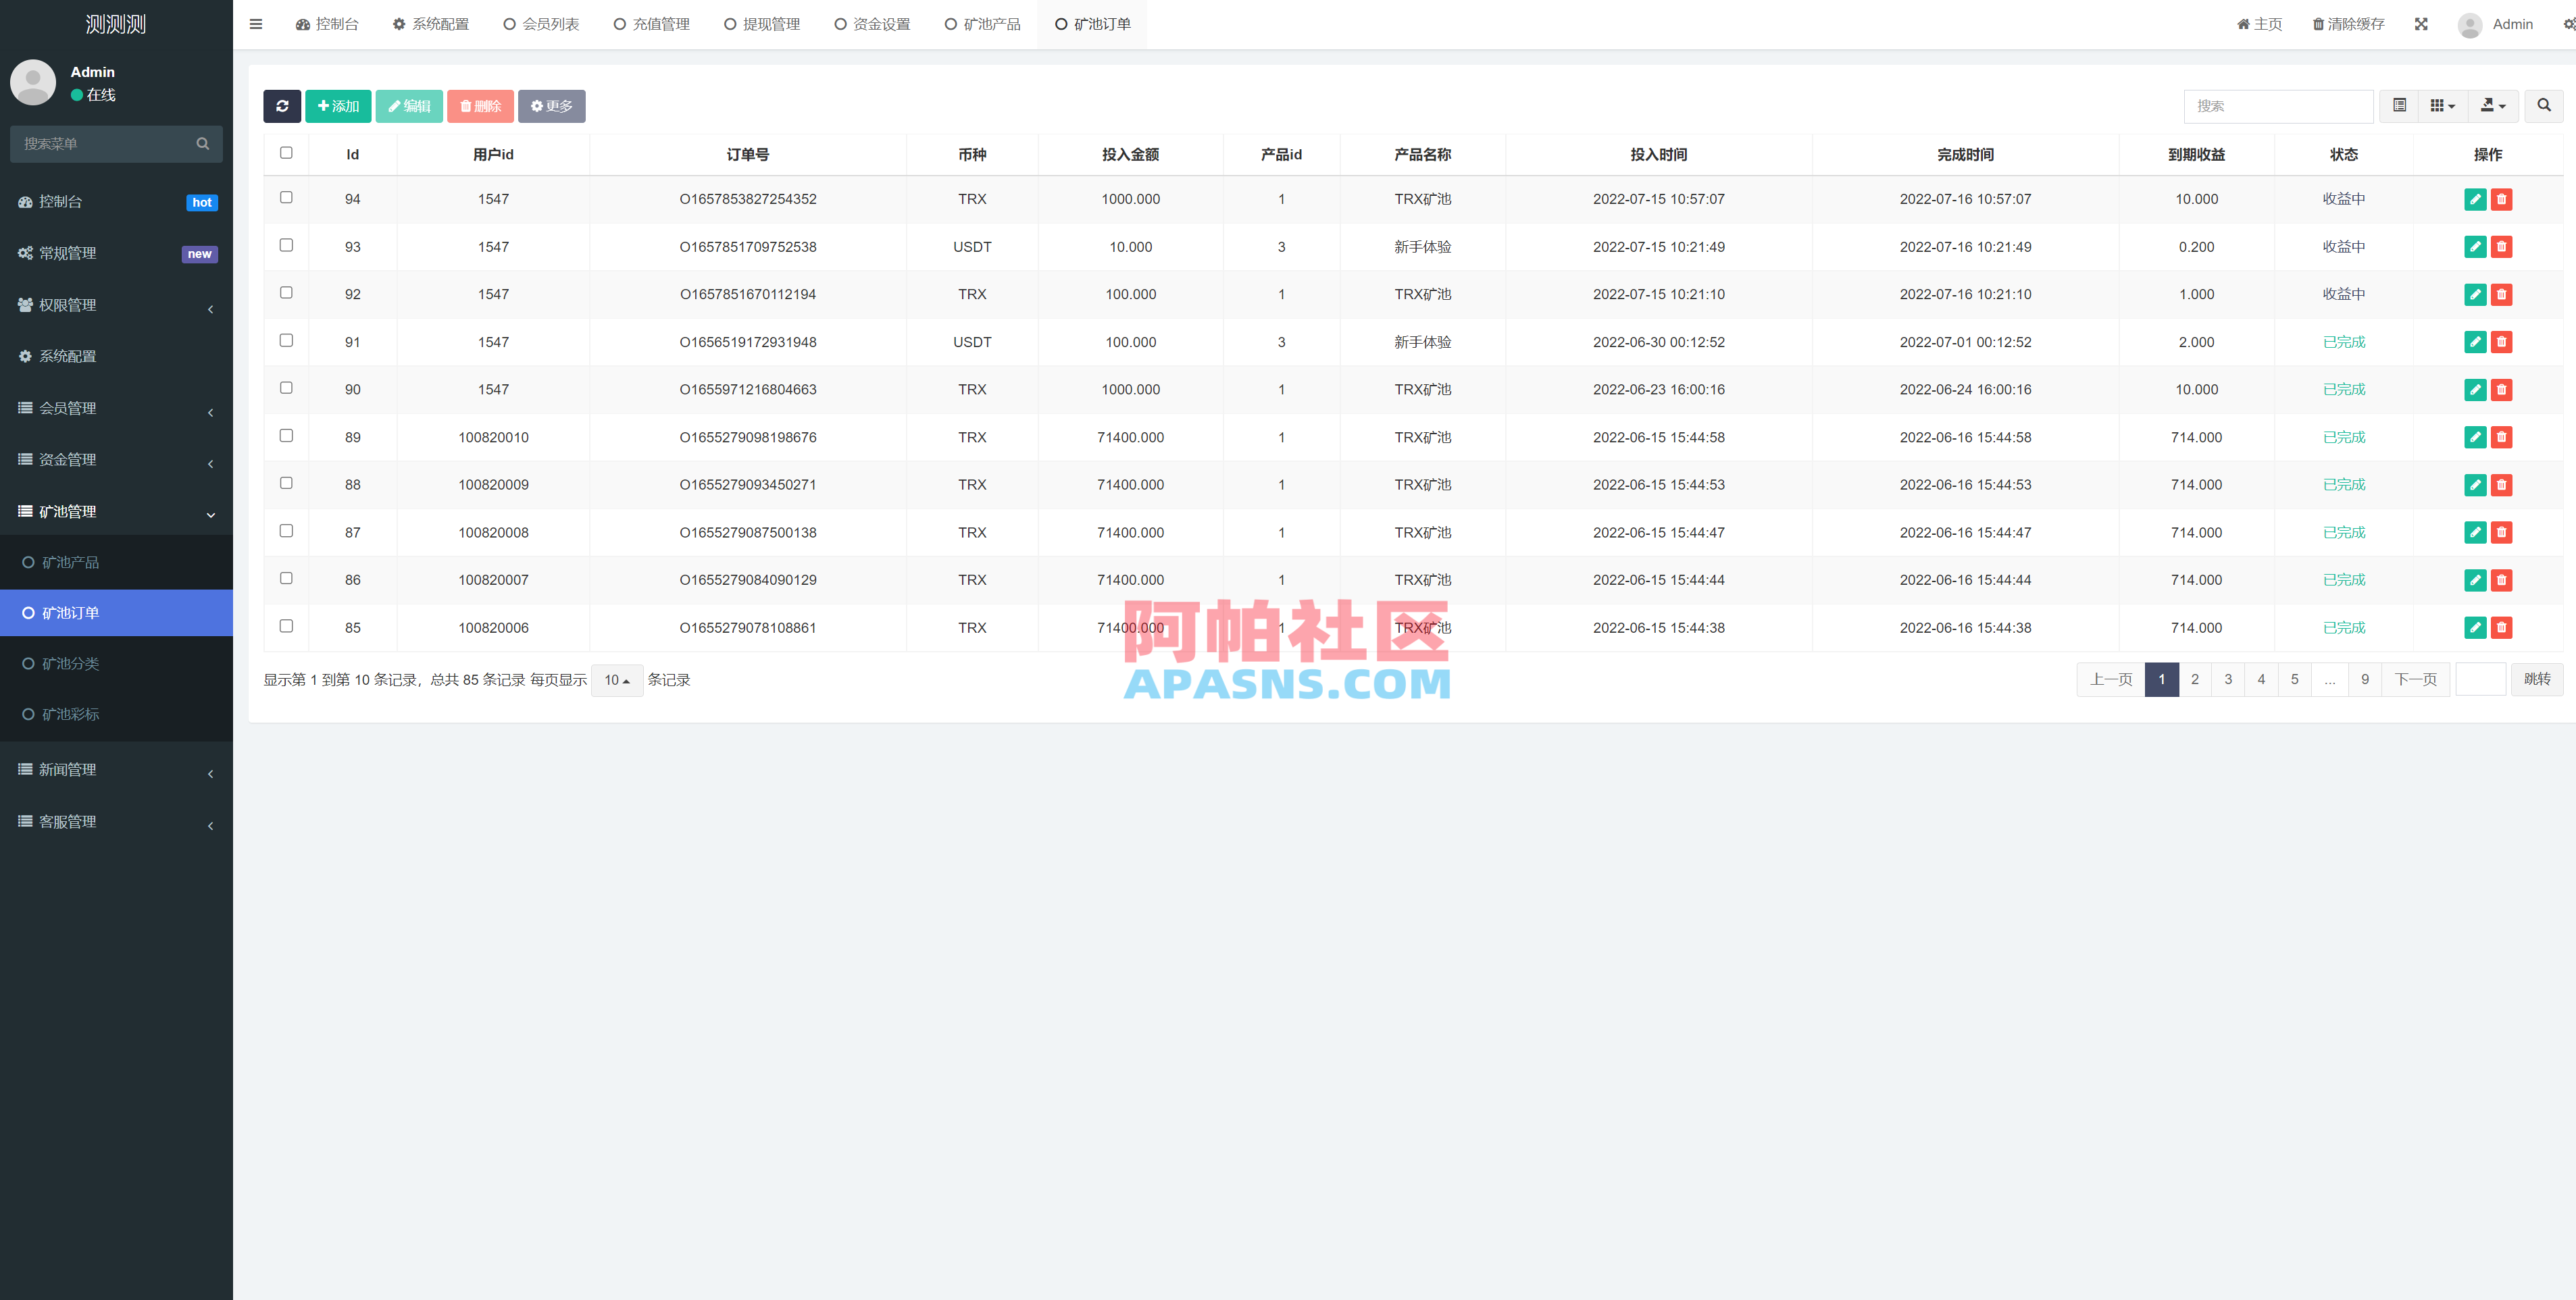Click the refresh icon above the table

pyautogui.click(x=283, y=106)
